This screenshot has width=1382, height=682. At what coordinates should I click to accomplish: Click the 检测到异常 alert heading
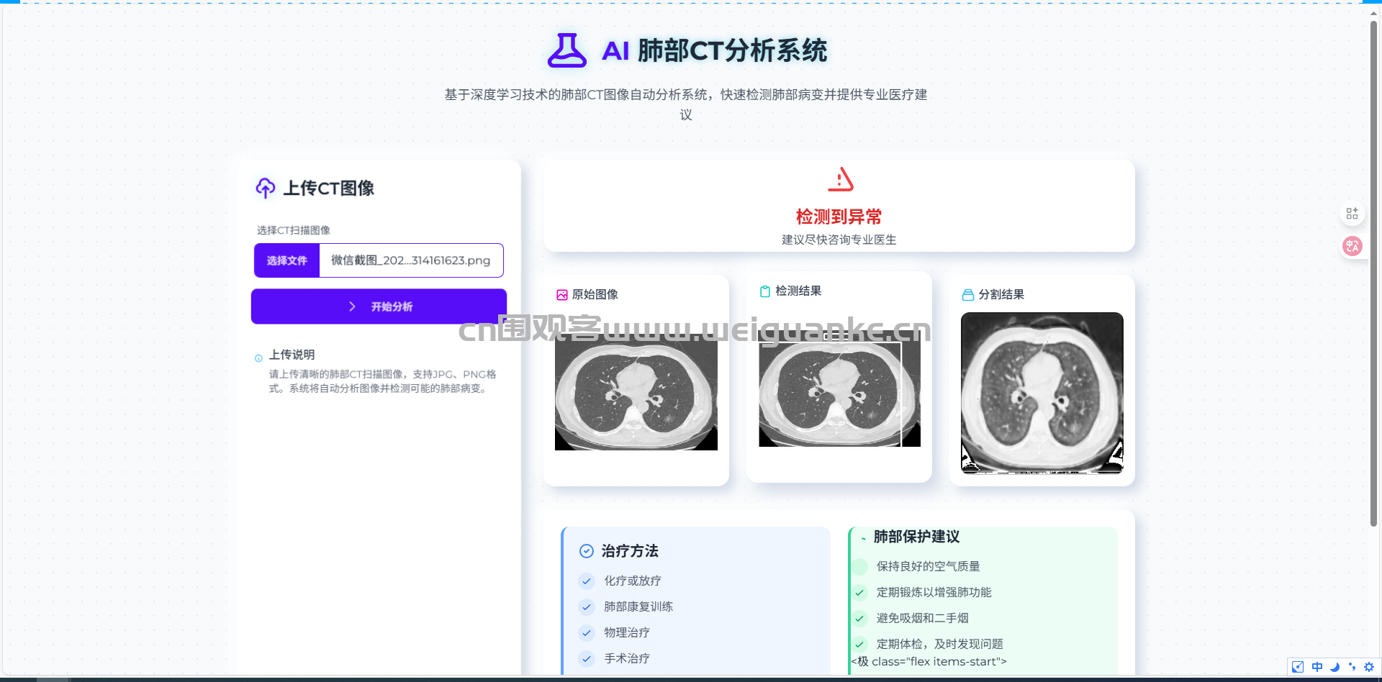[839, 217]
